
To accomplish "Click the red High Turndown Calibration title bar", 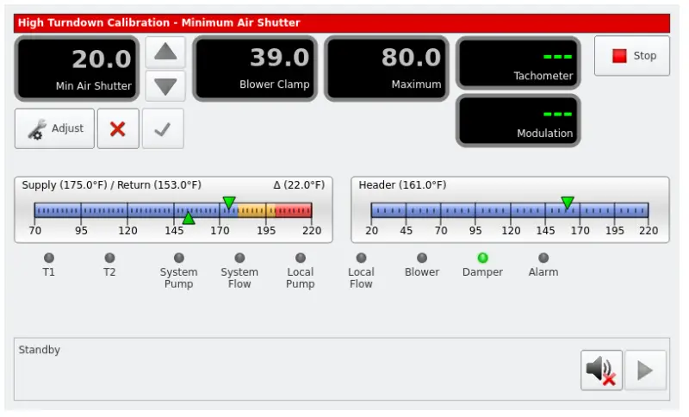I will 342,23.
